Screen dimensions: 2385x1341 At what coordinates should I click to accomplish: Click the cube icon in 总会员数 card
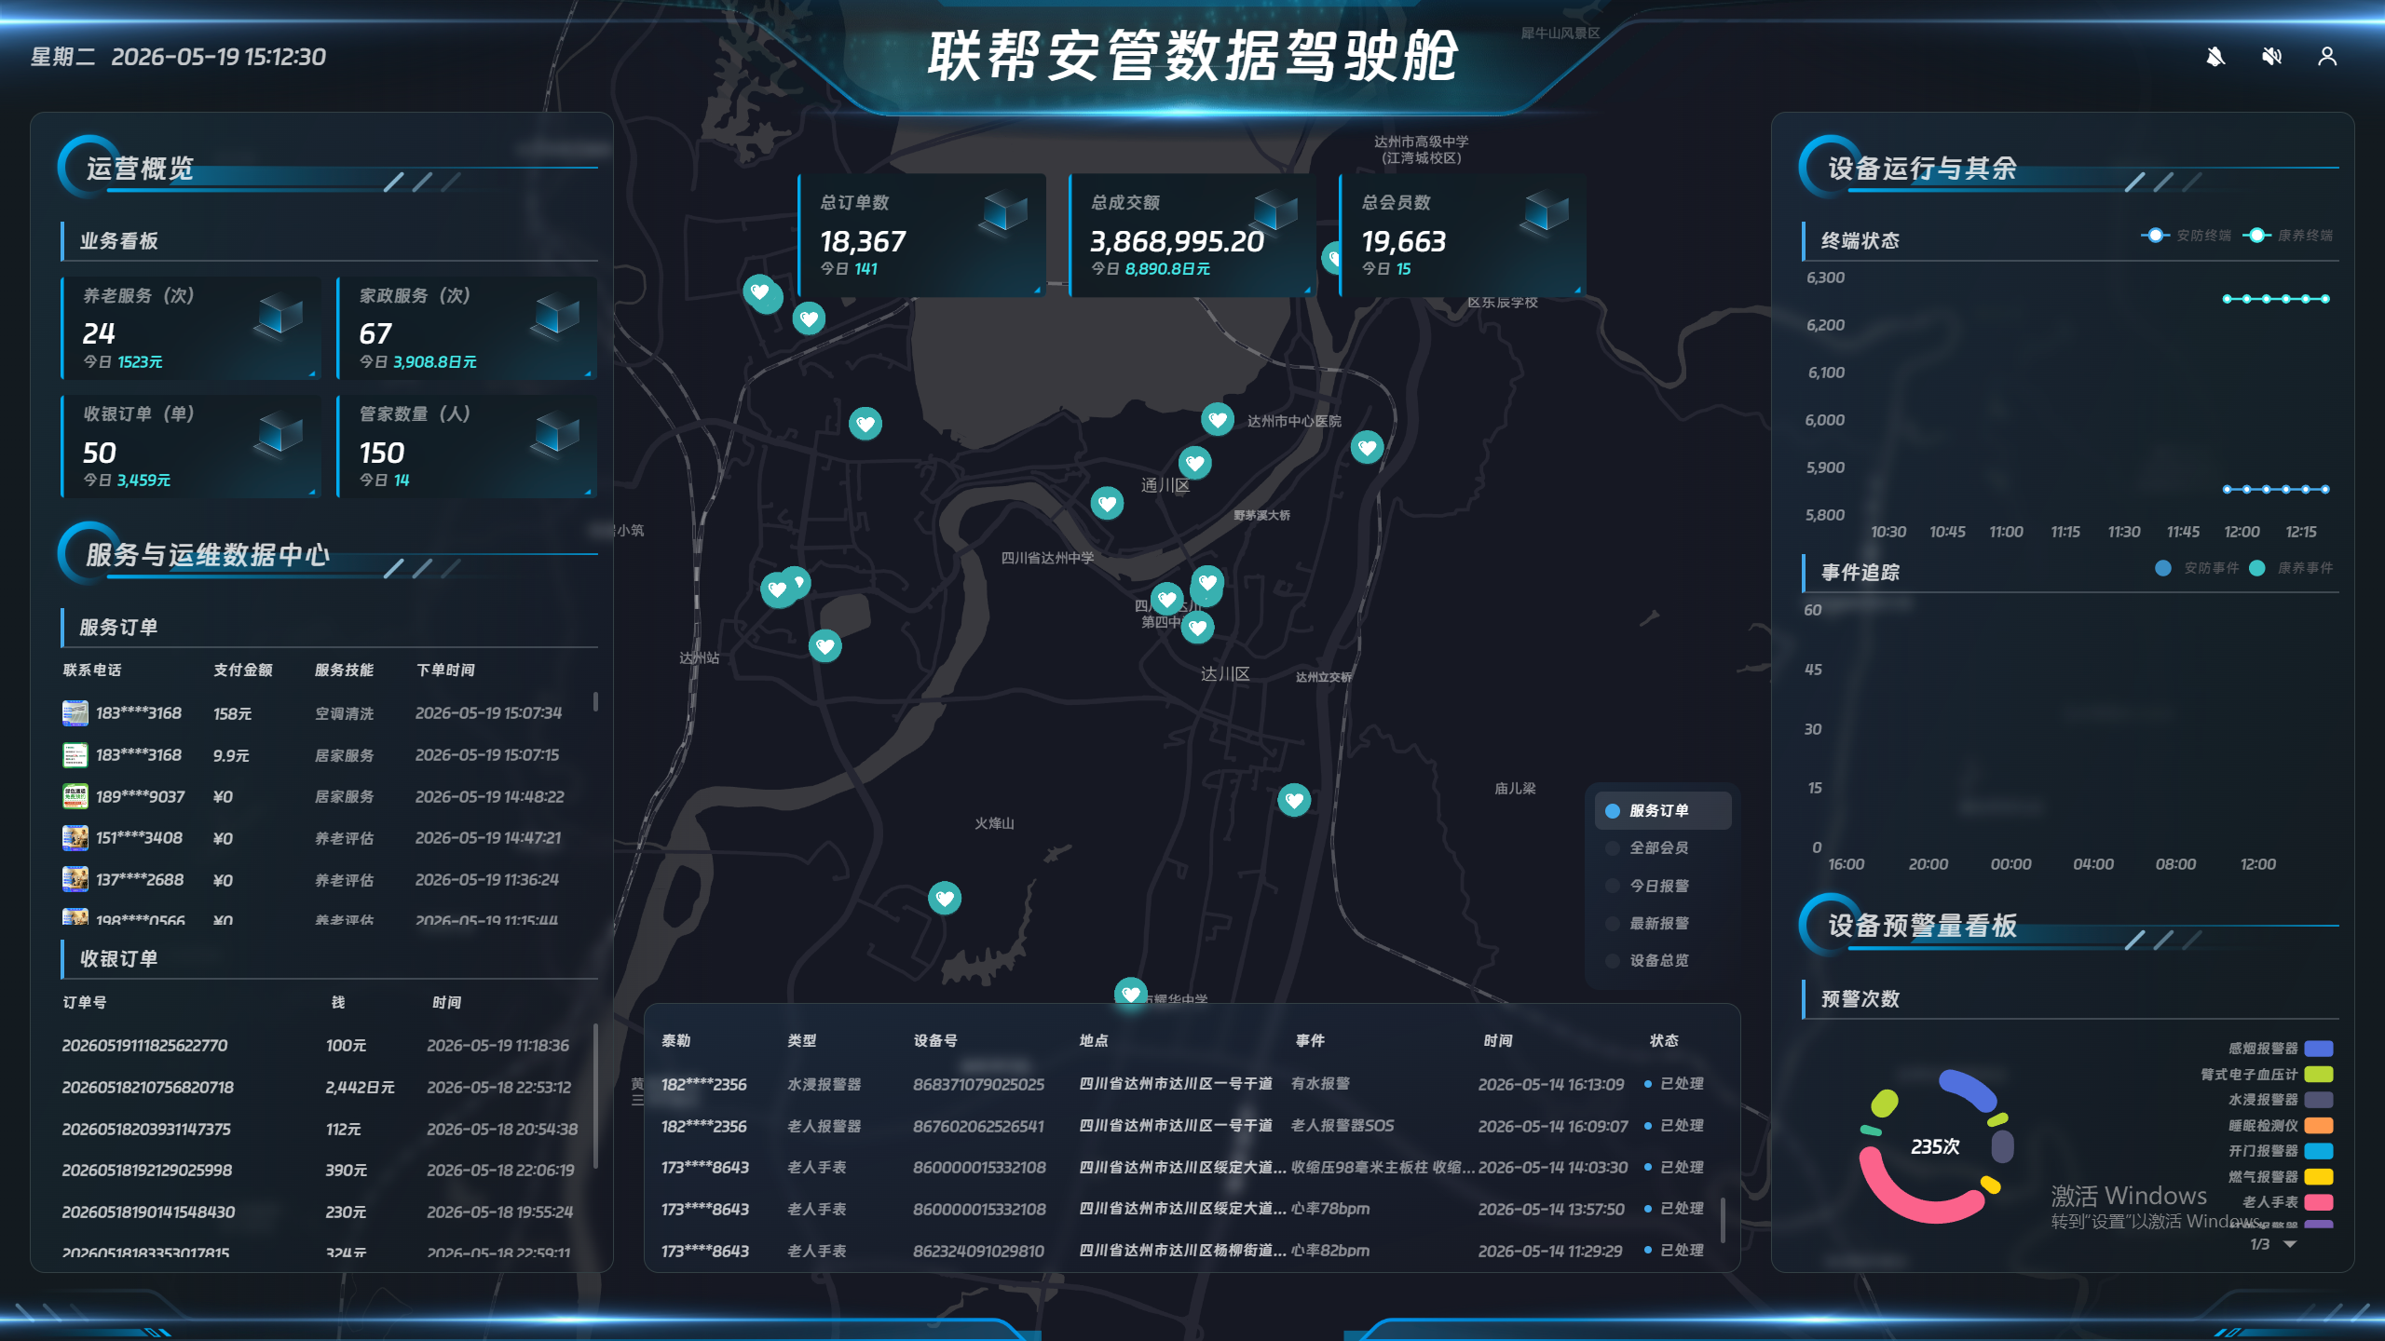(1547, 212)
